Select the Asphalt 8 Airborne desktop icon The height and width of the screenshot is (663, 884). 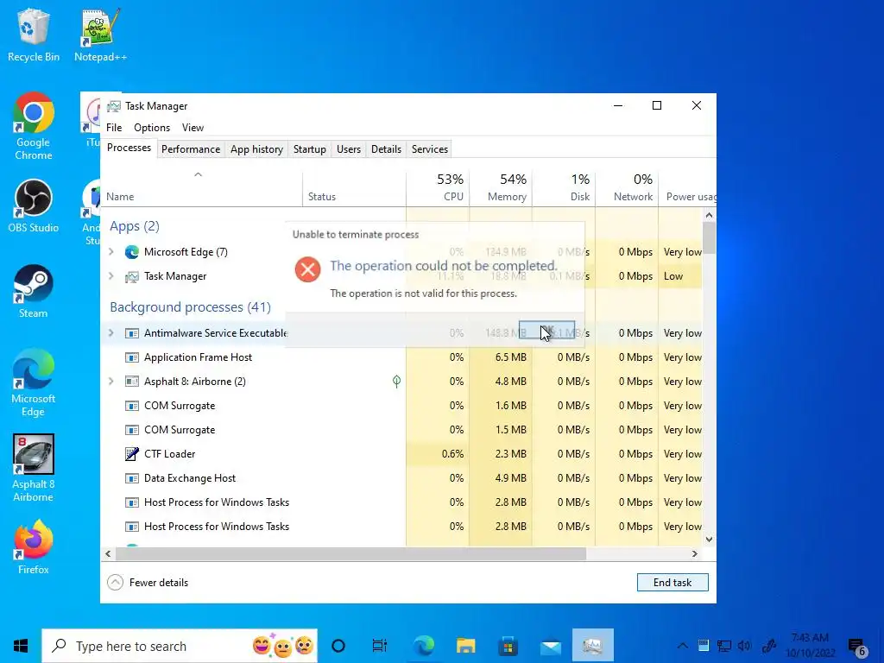34,468
